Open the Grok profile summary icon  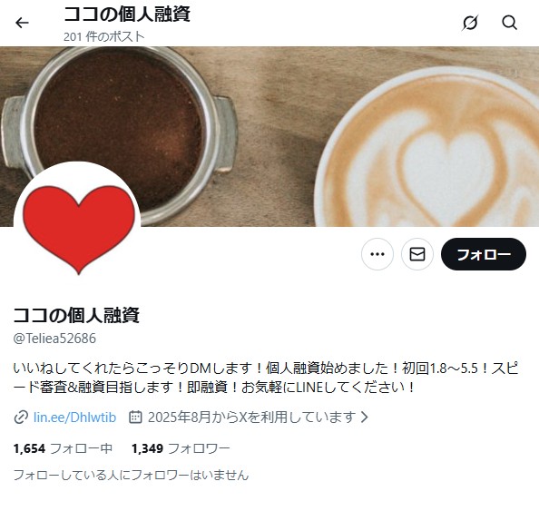point(470,23)
